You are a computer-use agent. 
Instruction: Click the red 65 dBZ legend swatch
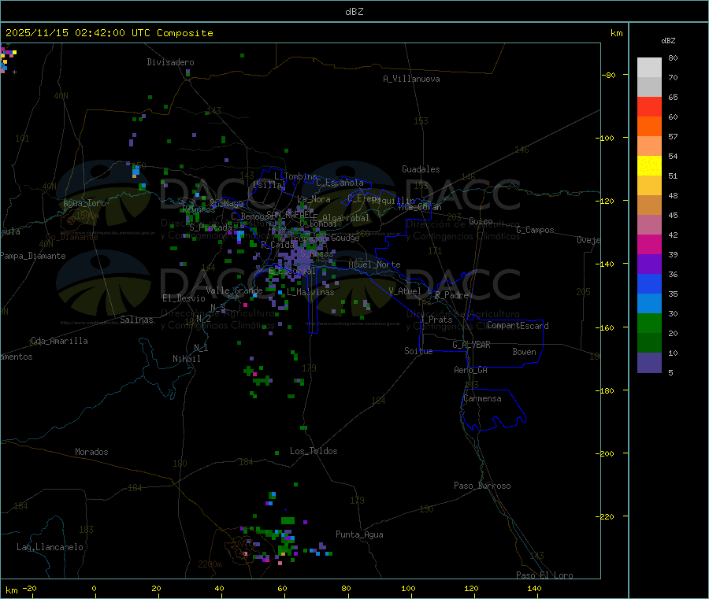[x=649, y=106]
